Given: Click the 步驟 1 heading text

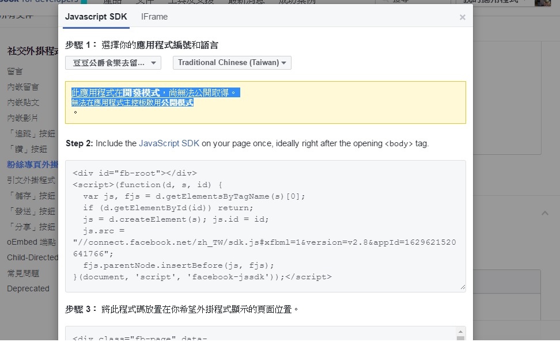Looking at the screenshot, I should 142,45.
